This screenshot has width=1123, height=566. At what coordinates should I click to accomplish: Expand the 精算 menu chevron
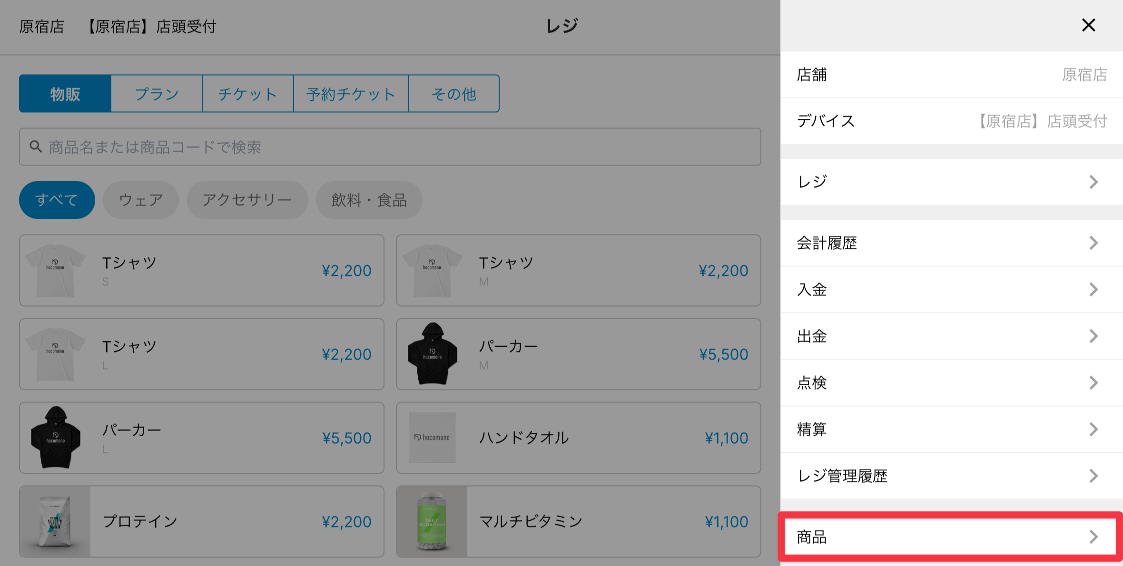point(1093,429)
